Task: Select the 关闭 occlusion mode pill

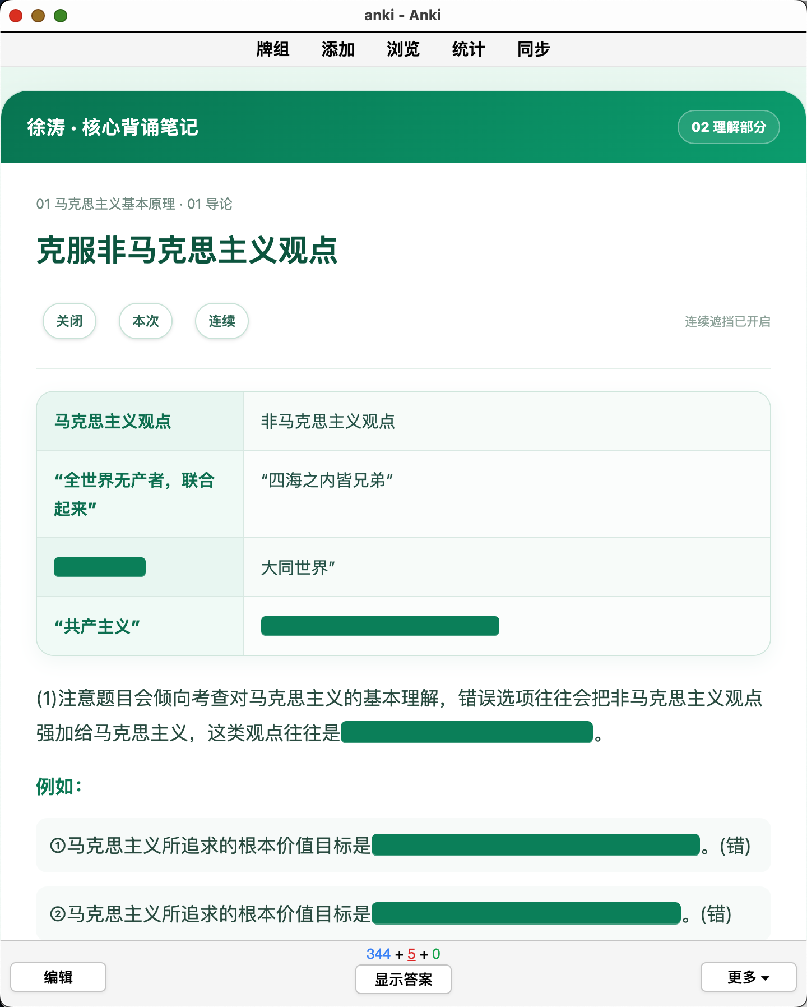Action: point(69,321)
